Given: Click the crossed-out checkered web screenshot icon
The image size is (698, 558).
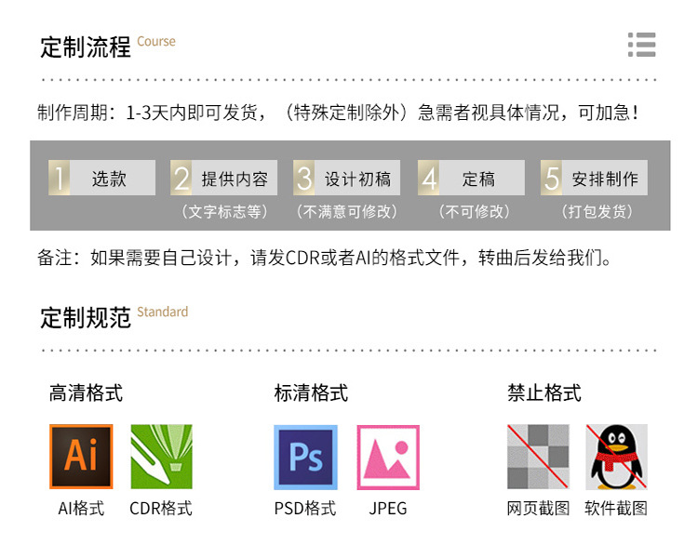Looking at the screenshot, I should 538,457.
